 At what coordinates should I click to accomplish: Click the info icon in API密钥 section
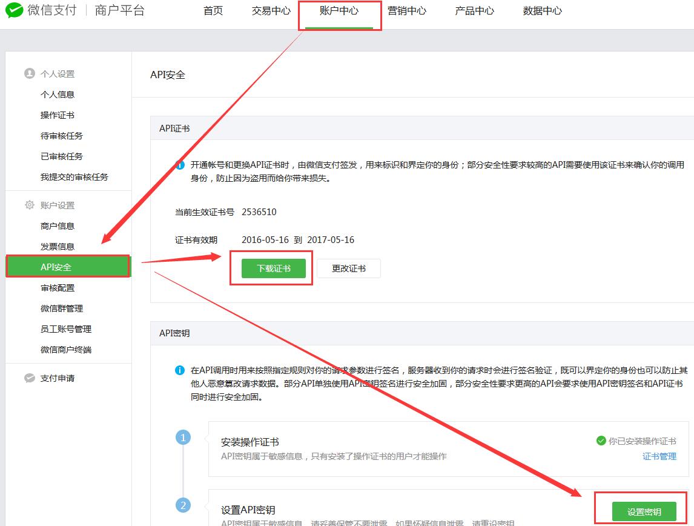[180, 370]
